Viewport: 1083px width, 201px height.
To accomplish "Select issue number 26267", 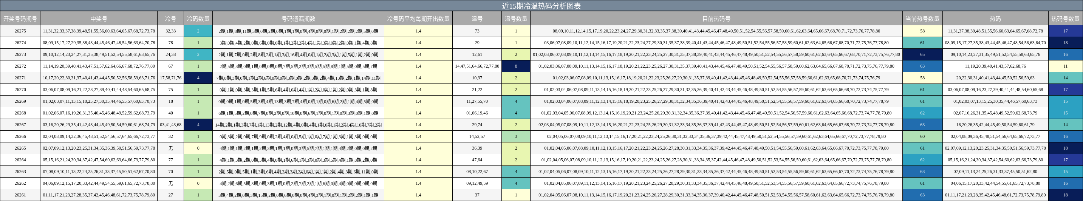I will 20,125.
